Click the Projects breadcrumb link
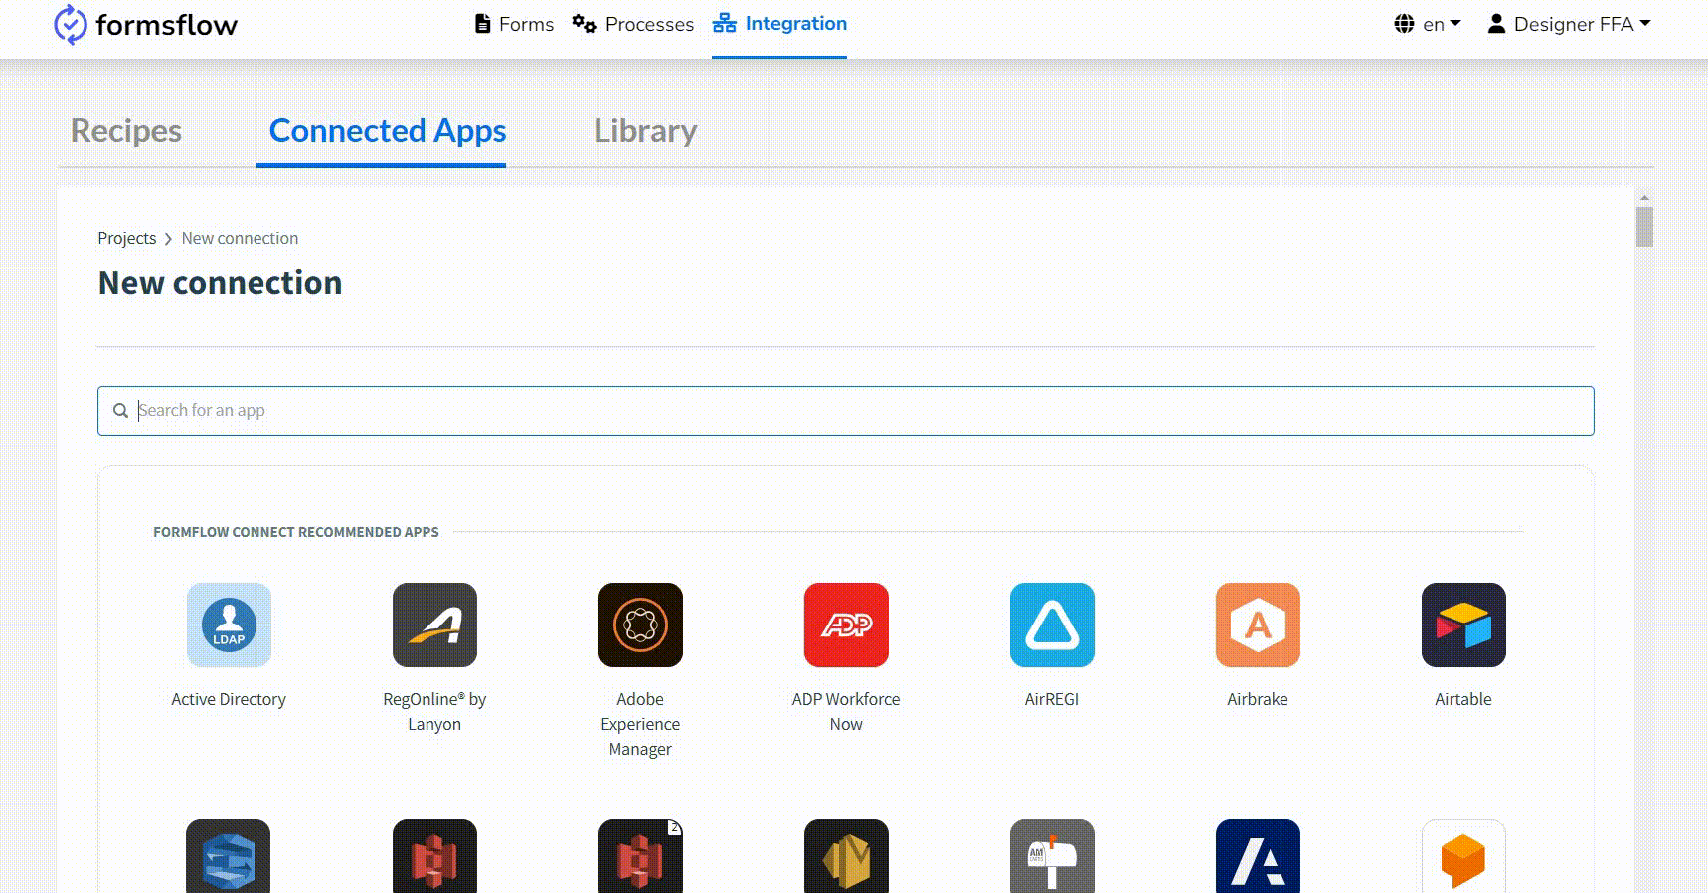The width and height of the screenshot is (1708, 893). tap(126, 238)
